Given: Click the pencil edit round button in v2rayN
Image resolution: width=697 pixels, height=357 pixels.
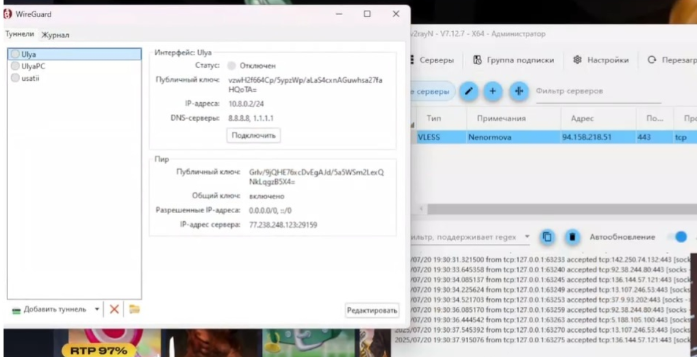Looking at the screenshot, I should pos(469,91).
